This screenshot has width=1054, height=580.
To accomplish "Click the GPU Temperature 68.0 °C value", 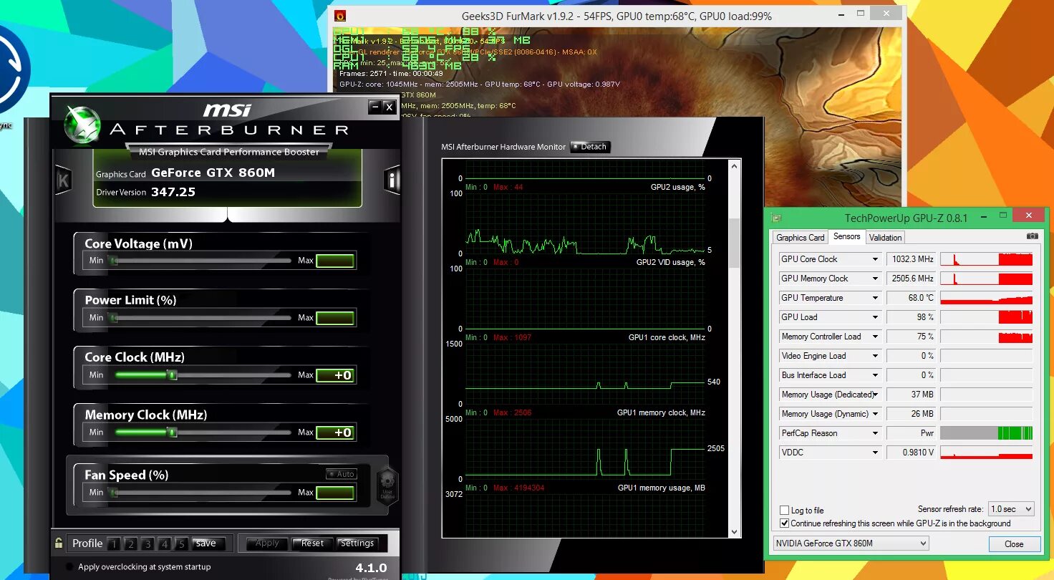I will 911,298.
